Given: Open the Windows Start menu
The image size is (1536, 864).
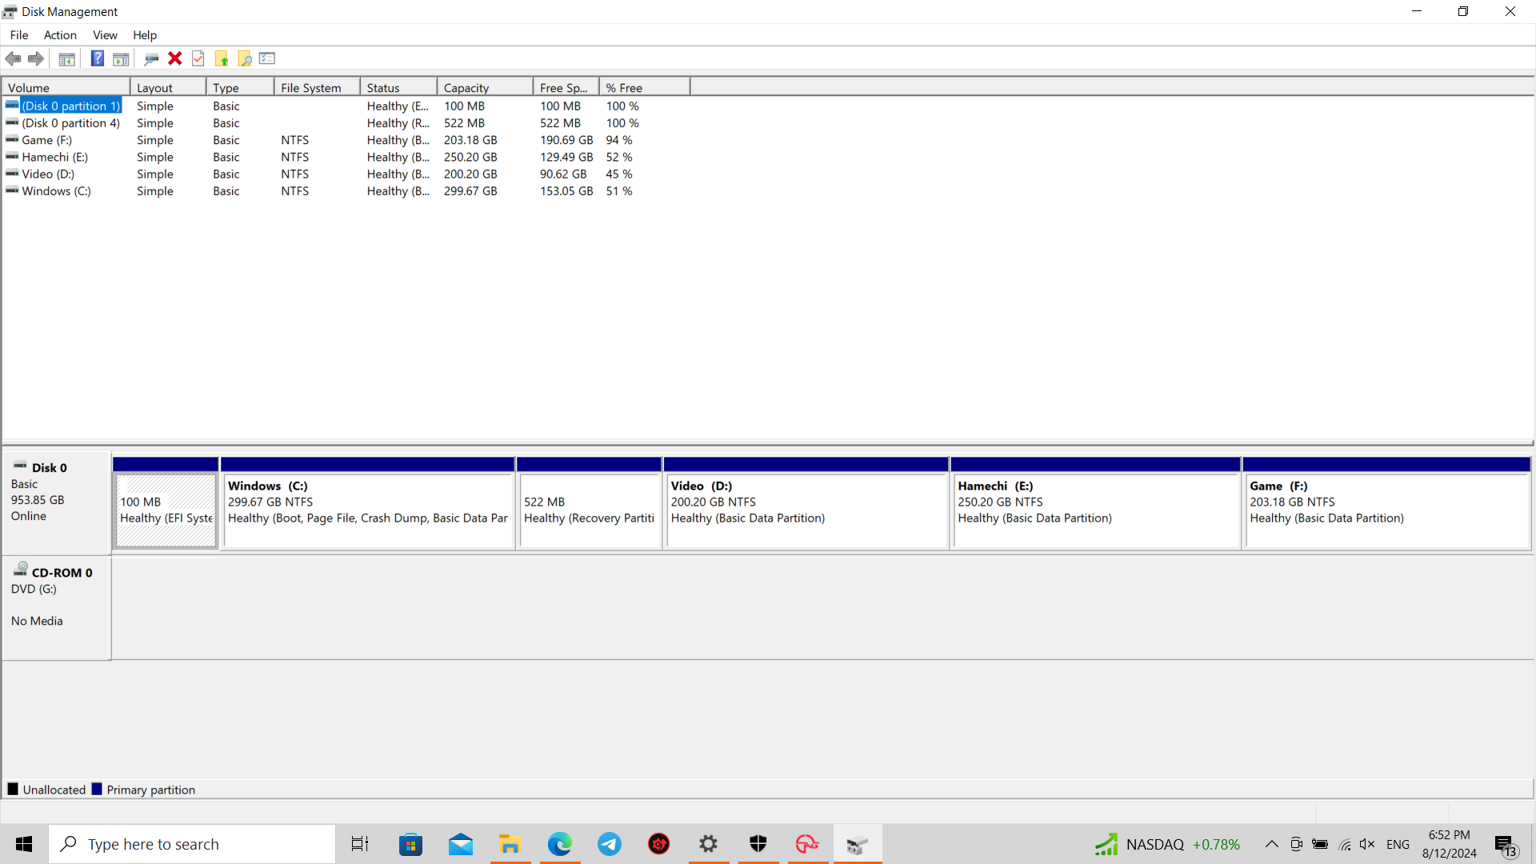Looking at the screenshot, I should [24, 844].
